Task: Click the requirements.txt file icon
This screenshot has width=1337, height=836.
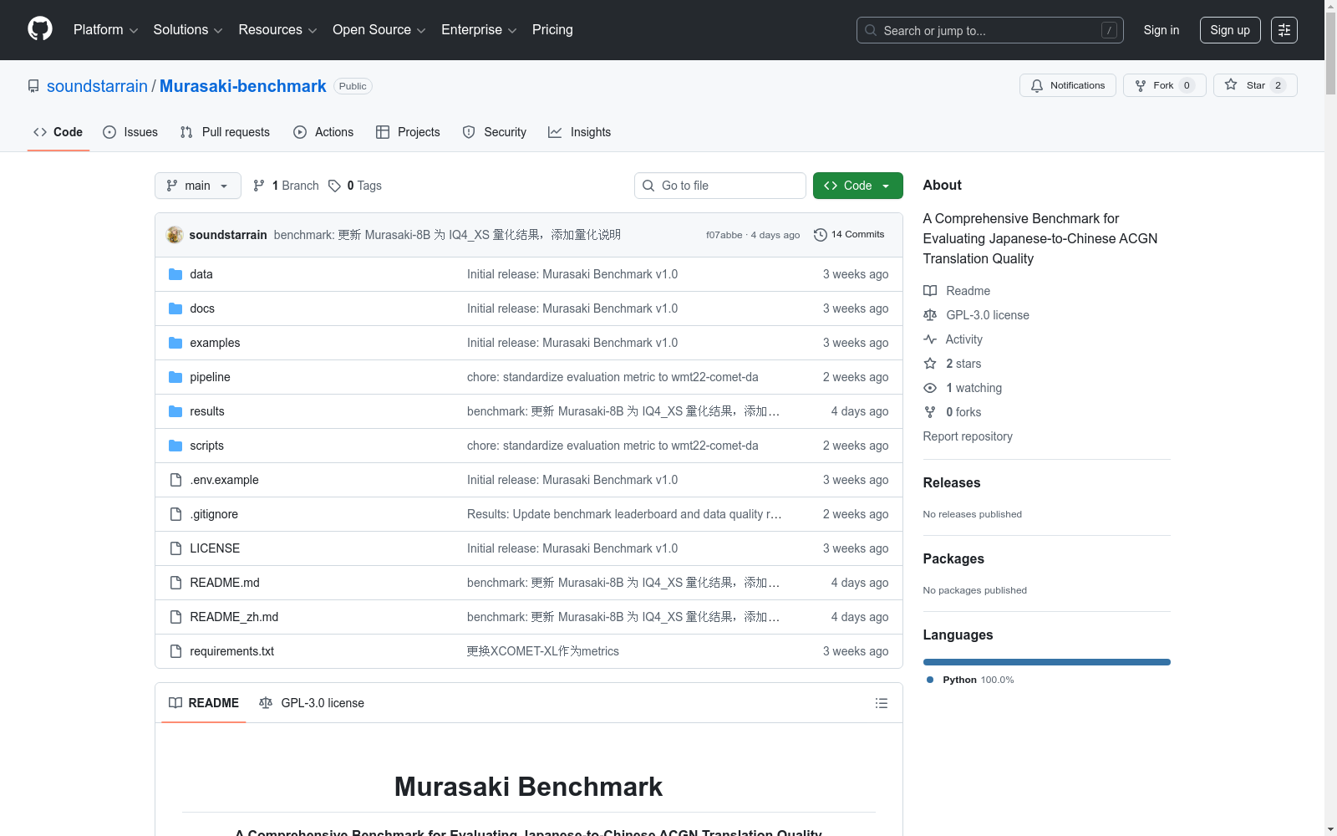Action: (x=175, y=651)
